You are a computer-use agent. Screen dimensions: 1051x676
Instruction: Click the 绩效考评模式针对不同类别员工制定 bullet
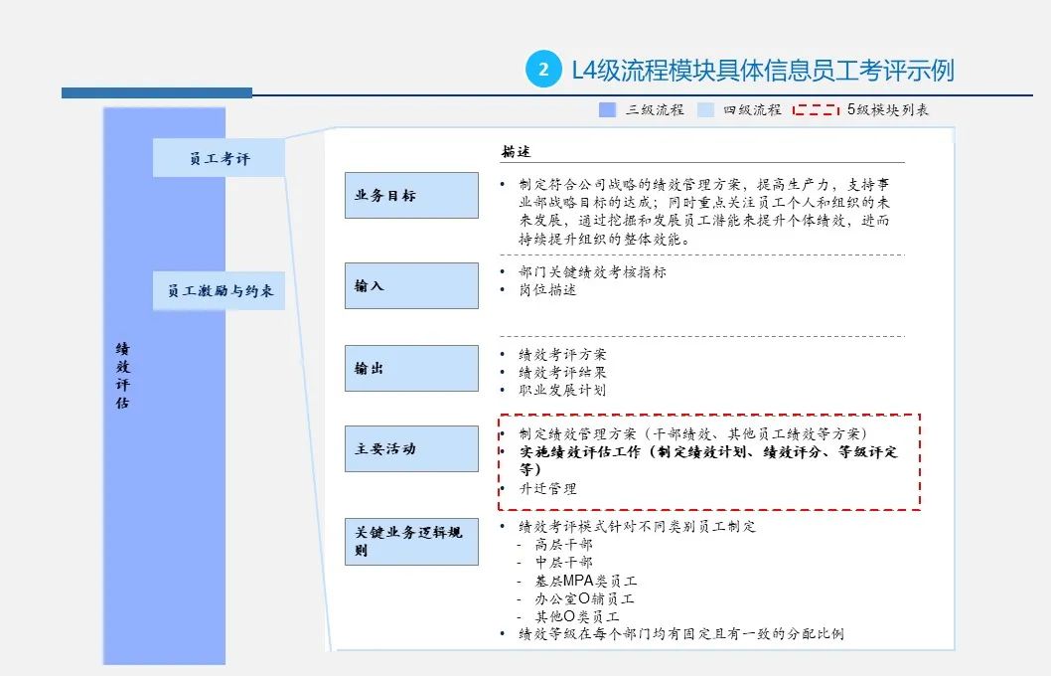[x=637, y=527]
